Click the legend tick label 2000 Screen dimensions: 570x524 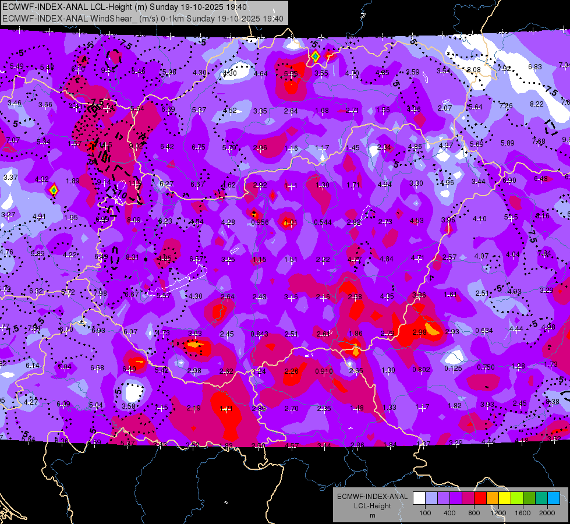547,513
